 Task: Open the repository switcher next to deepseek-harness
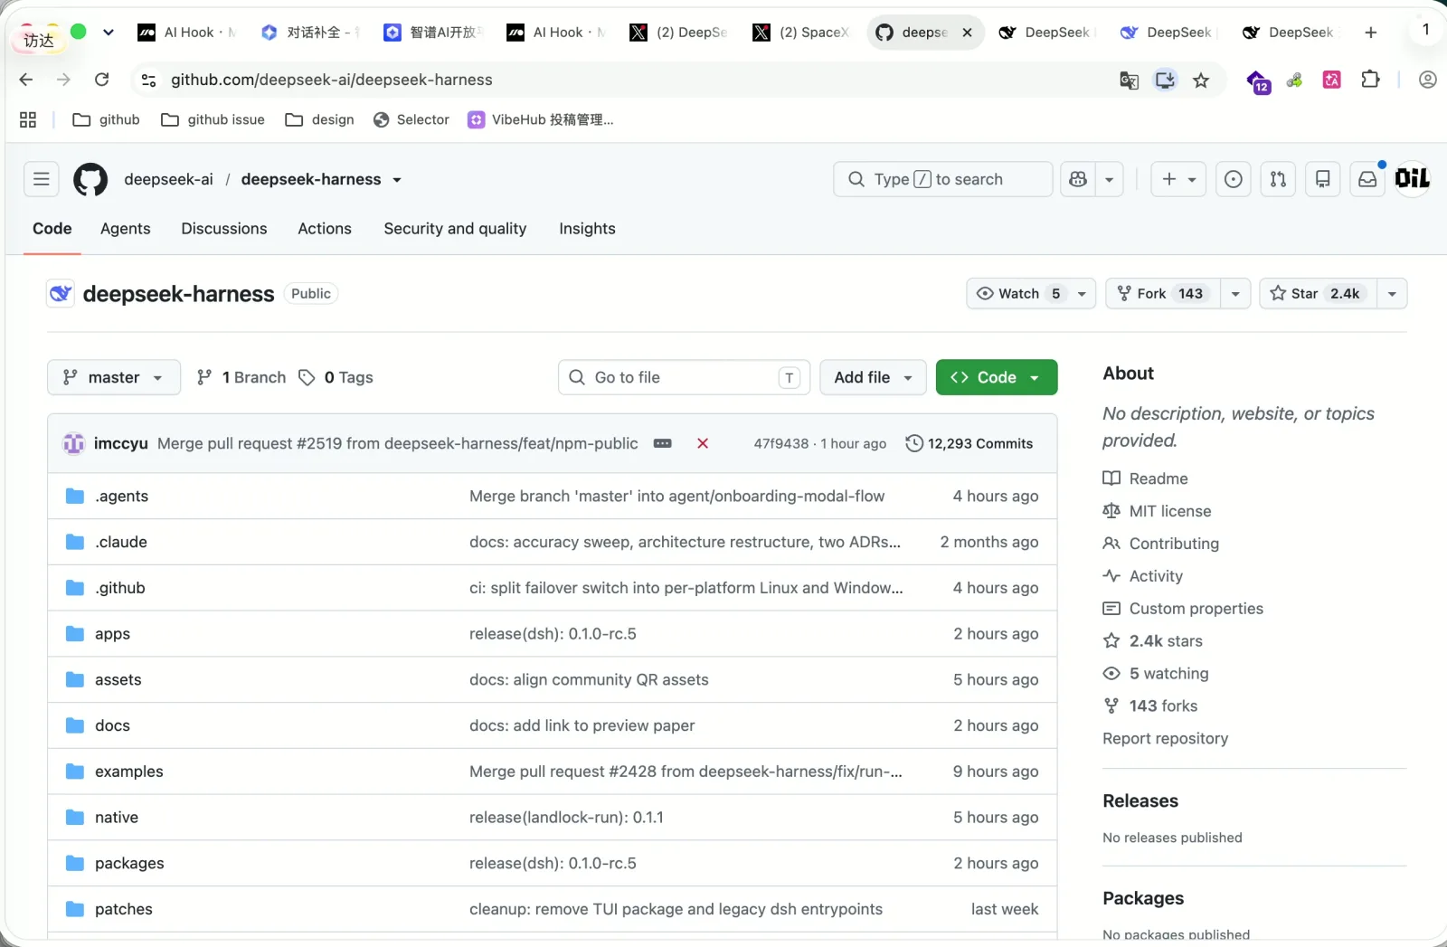pos(397,180)
